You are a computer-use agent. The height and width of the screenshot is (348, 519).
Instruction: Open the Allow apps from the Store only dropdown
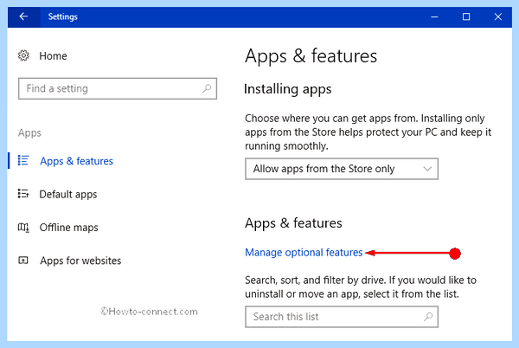pyautogui.click(x=342, y=169)
